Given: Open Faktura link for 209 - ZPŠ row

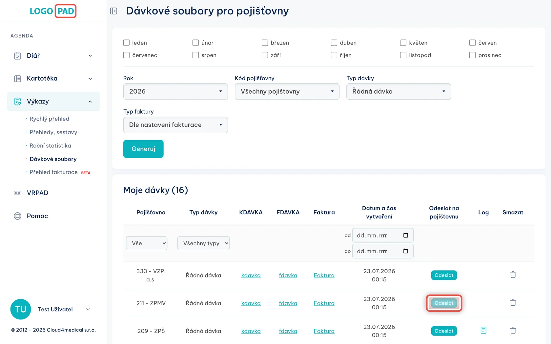Looking at the screenshot, I should 324,331.
